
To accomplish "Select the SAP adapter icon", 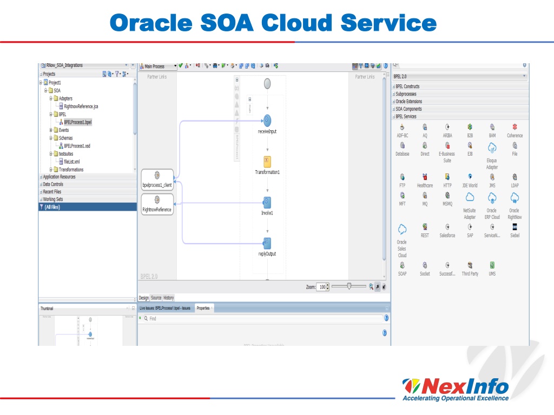I will (470, 227).
